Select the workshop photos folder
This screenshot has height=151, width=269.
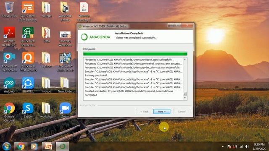[65, 11]
